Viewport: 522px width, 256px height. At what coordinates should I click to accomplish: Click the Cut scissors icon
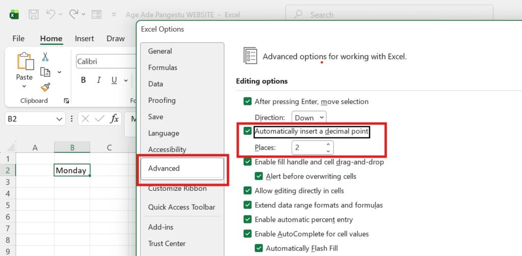pos(45,56)
